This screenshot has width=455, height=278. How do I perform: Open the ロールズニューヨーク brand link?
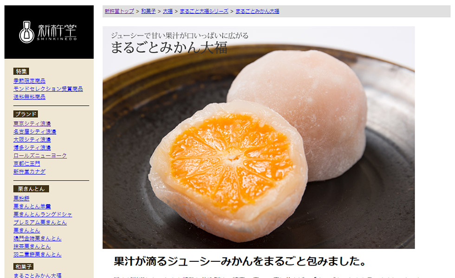40,156
